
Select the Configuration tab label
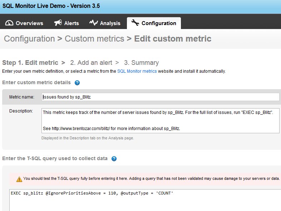(159, 23)
